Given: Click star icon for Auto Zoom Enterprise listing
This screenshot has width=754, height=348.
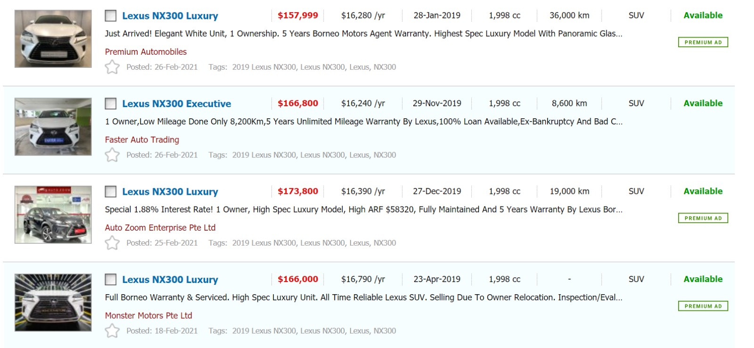Looking at the screenshot, I should (112, 243).
